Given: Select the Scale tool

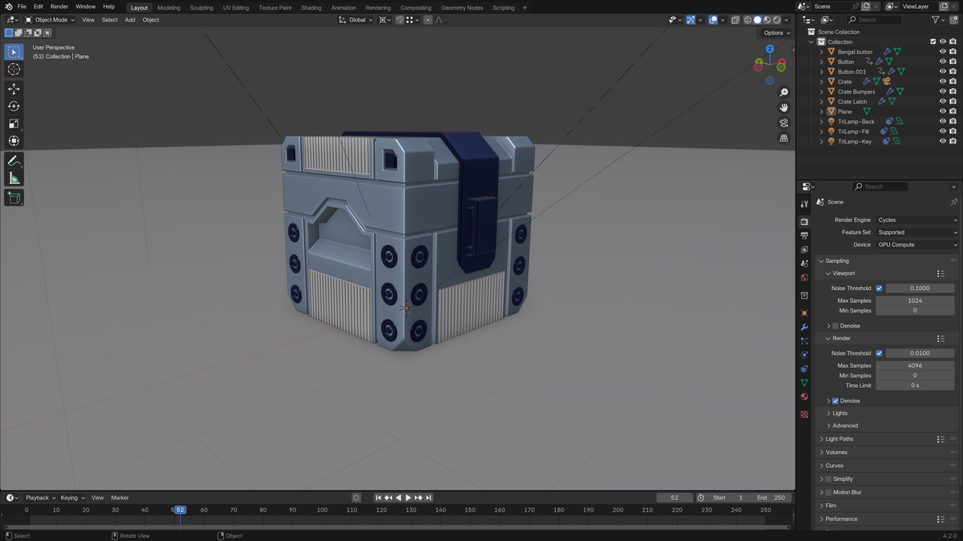Looking at the screenshot, I should (x=14, y=123).
